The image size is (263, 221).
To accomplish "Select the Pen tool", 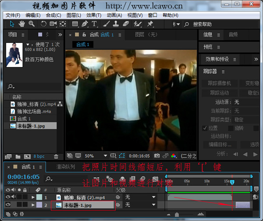I will [85, 24].
